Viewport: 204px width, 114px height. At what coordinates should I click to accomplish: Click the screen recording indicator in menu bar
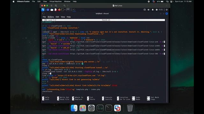149,2
